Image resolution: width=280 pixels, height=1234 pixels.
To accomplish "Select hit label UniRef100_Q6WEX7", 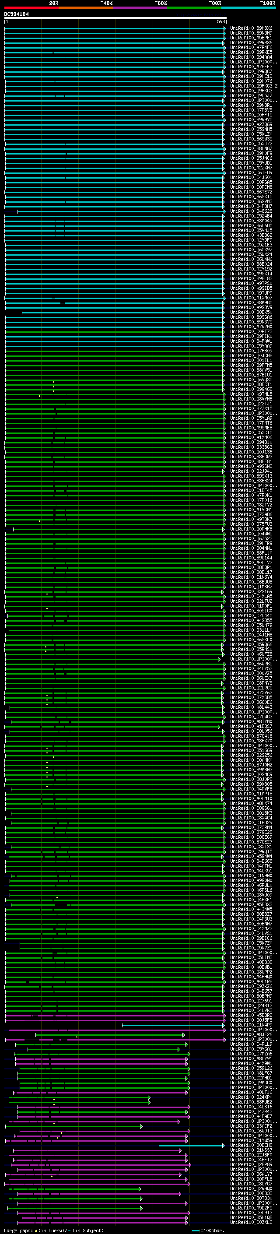I will (251, 679).
